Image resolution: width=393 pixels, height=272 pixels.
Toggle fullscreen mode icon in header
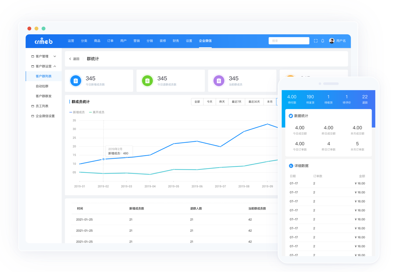pyautogui.click(x=316, y=41)
